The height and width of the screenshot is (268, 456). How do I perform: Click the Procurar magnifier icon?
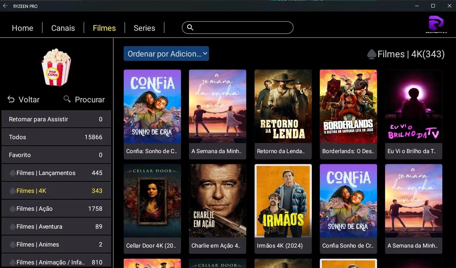tap(67, 99)
